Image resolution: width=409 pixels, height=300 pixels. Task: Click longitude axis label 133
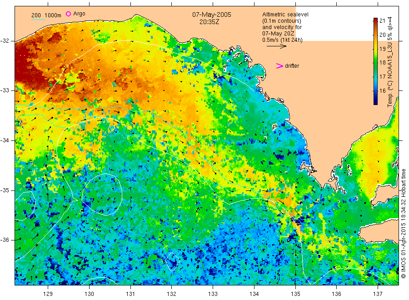point(213,294)
